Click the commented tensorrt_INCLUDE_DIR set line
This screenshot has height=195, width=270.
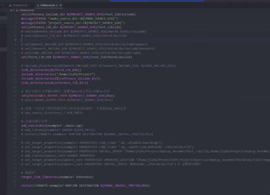tap(88, 49)
